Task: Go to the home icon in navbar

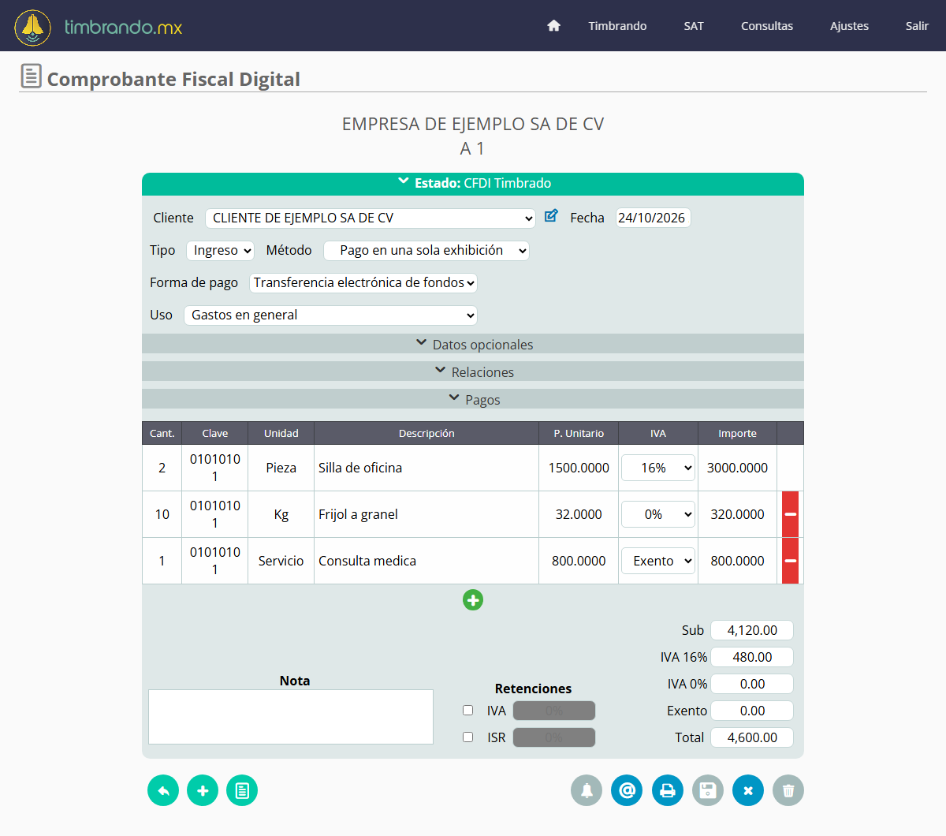Action: pyautogui.click(x=553, y=26)
